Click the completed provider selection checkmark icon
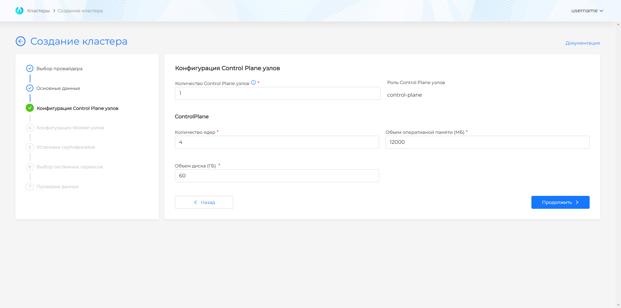Screen dimensions: 621x308 (30, 69)
